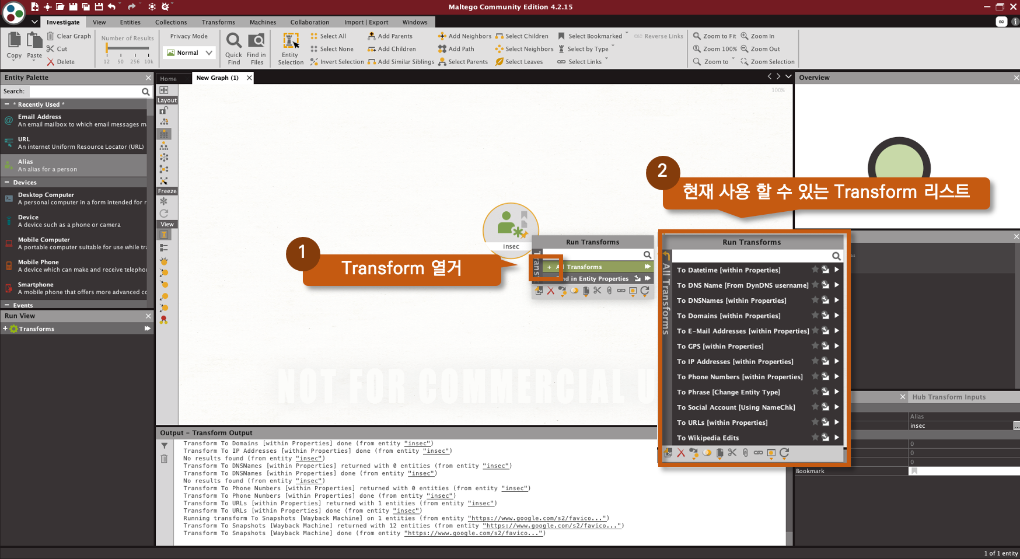Select the Block layout icon in Layout toolbar
Screen dimensions: 1020x559
tap(164, 134)
